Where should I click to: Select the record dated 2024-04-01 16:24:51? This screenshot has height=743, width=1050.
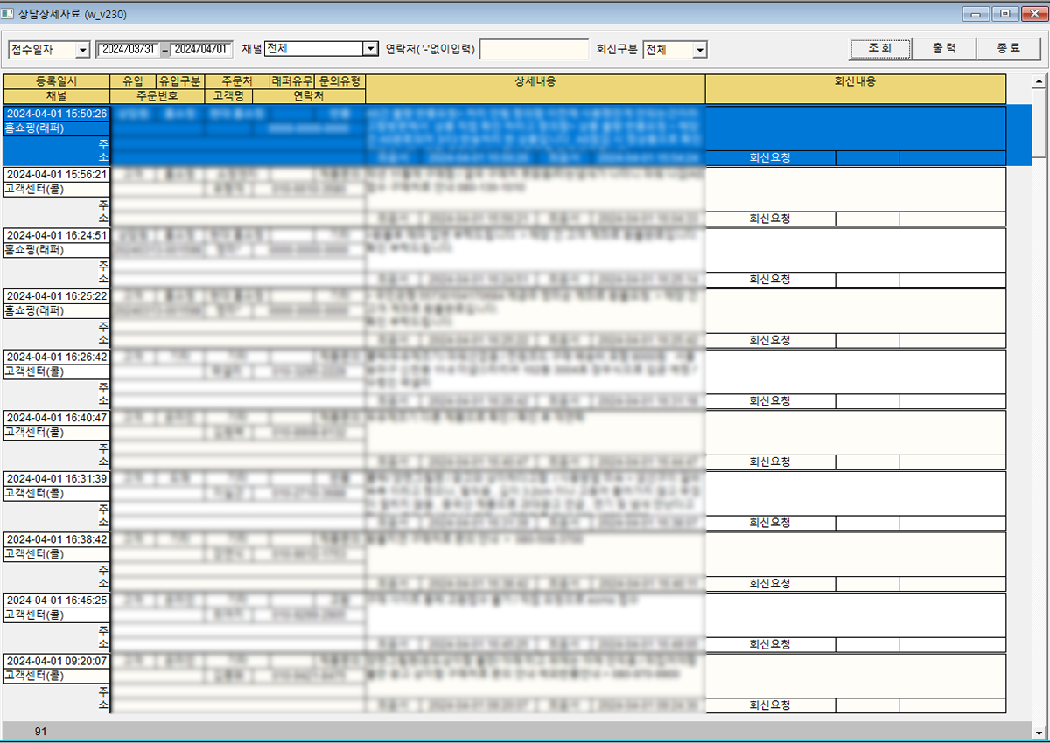point(56,235)
